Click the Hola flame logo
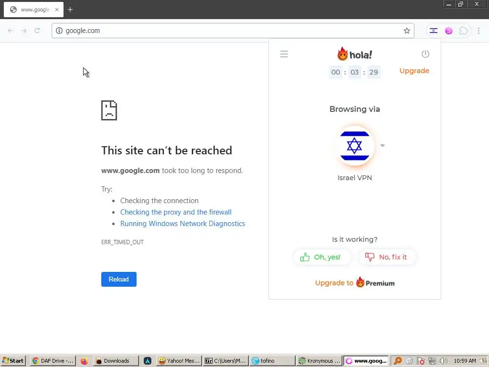This screenshot has width=489, height=367. point(355,54)
